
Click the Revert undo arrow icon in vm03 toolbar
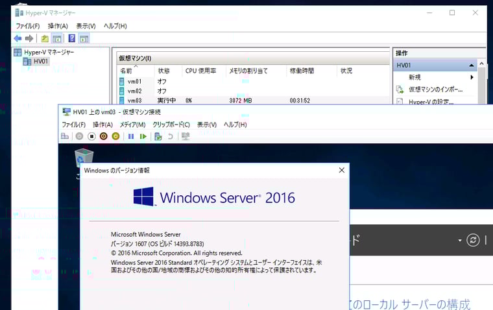(x=170, y=136)
